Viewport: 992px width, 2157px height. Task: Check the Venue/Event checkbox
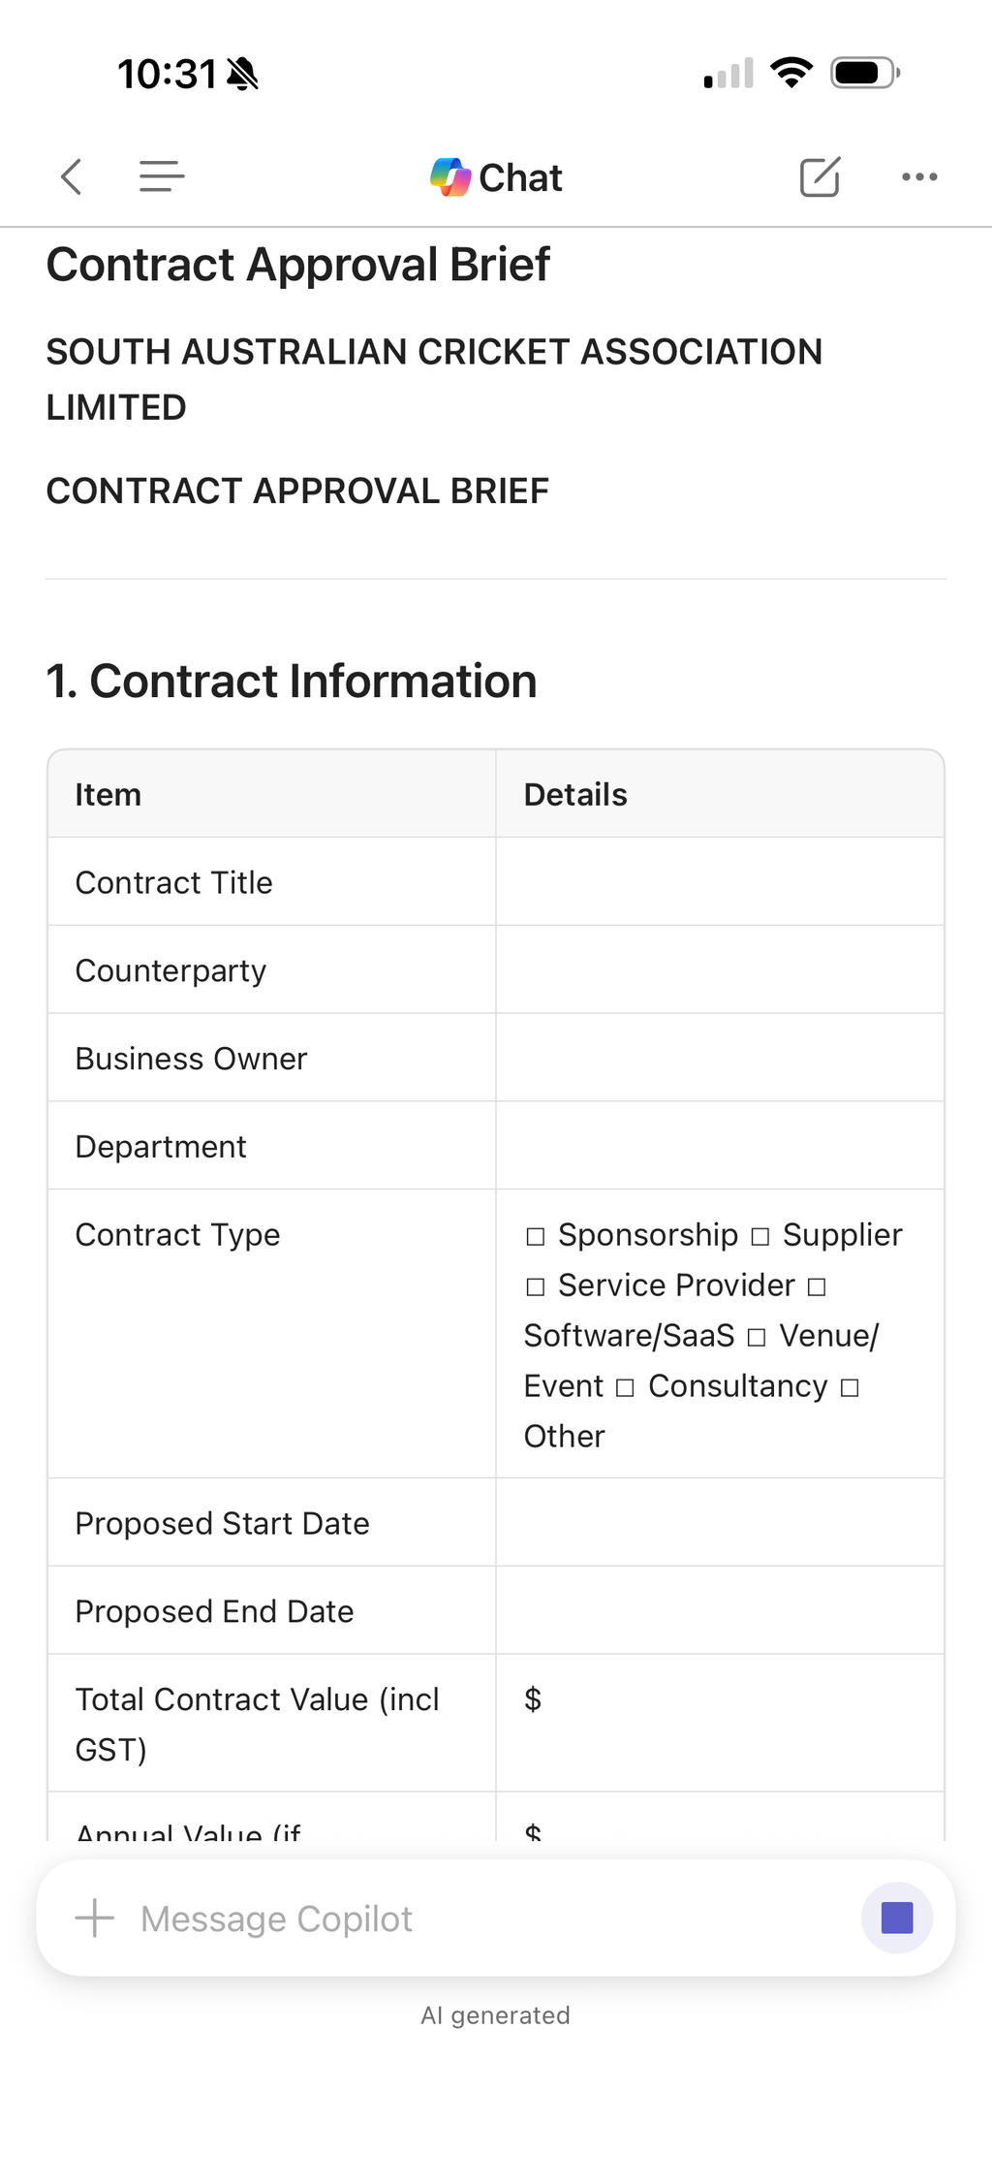[x=758, y=1337]
